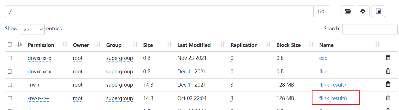The width and height of the screenshot is (399, 110).
Task: Click the upload files cloud icon
Action: pyautogui.click(x=363, y=11)
